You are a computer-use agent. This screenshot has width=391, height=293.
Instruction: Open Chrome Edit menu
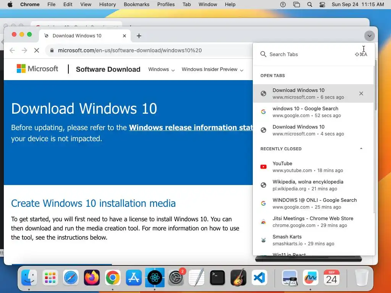click(x=68, y=4)
